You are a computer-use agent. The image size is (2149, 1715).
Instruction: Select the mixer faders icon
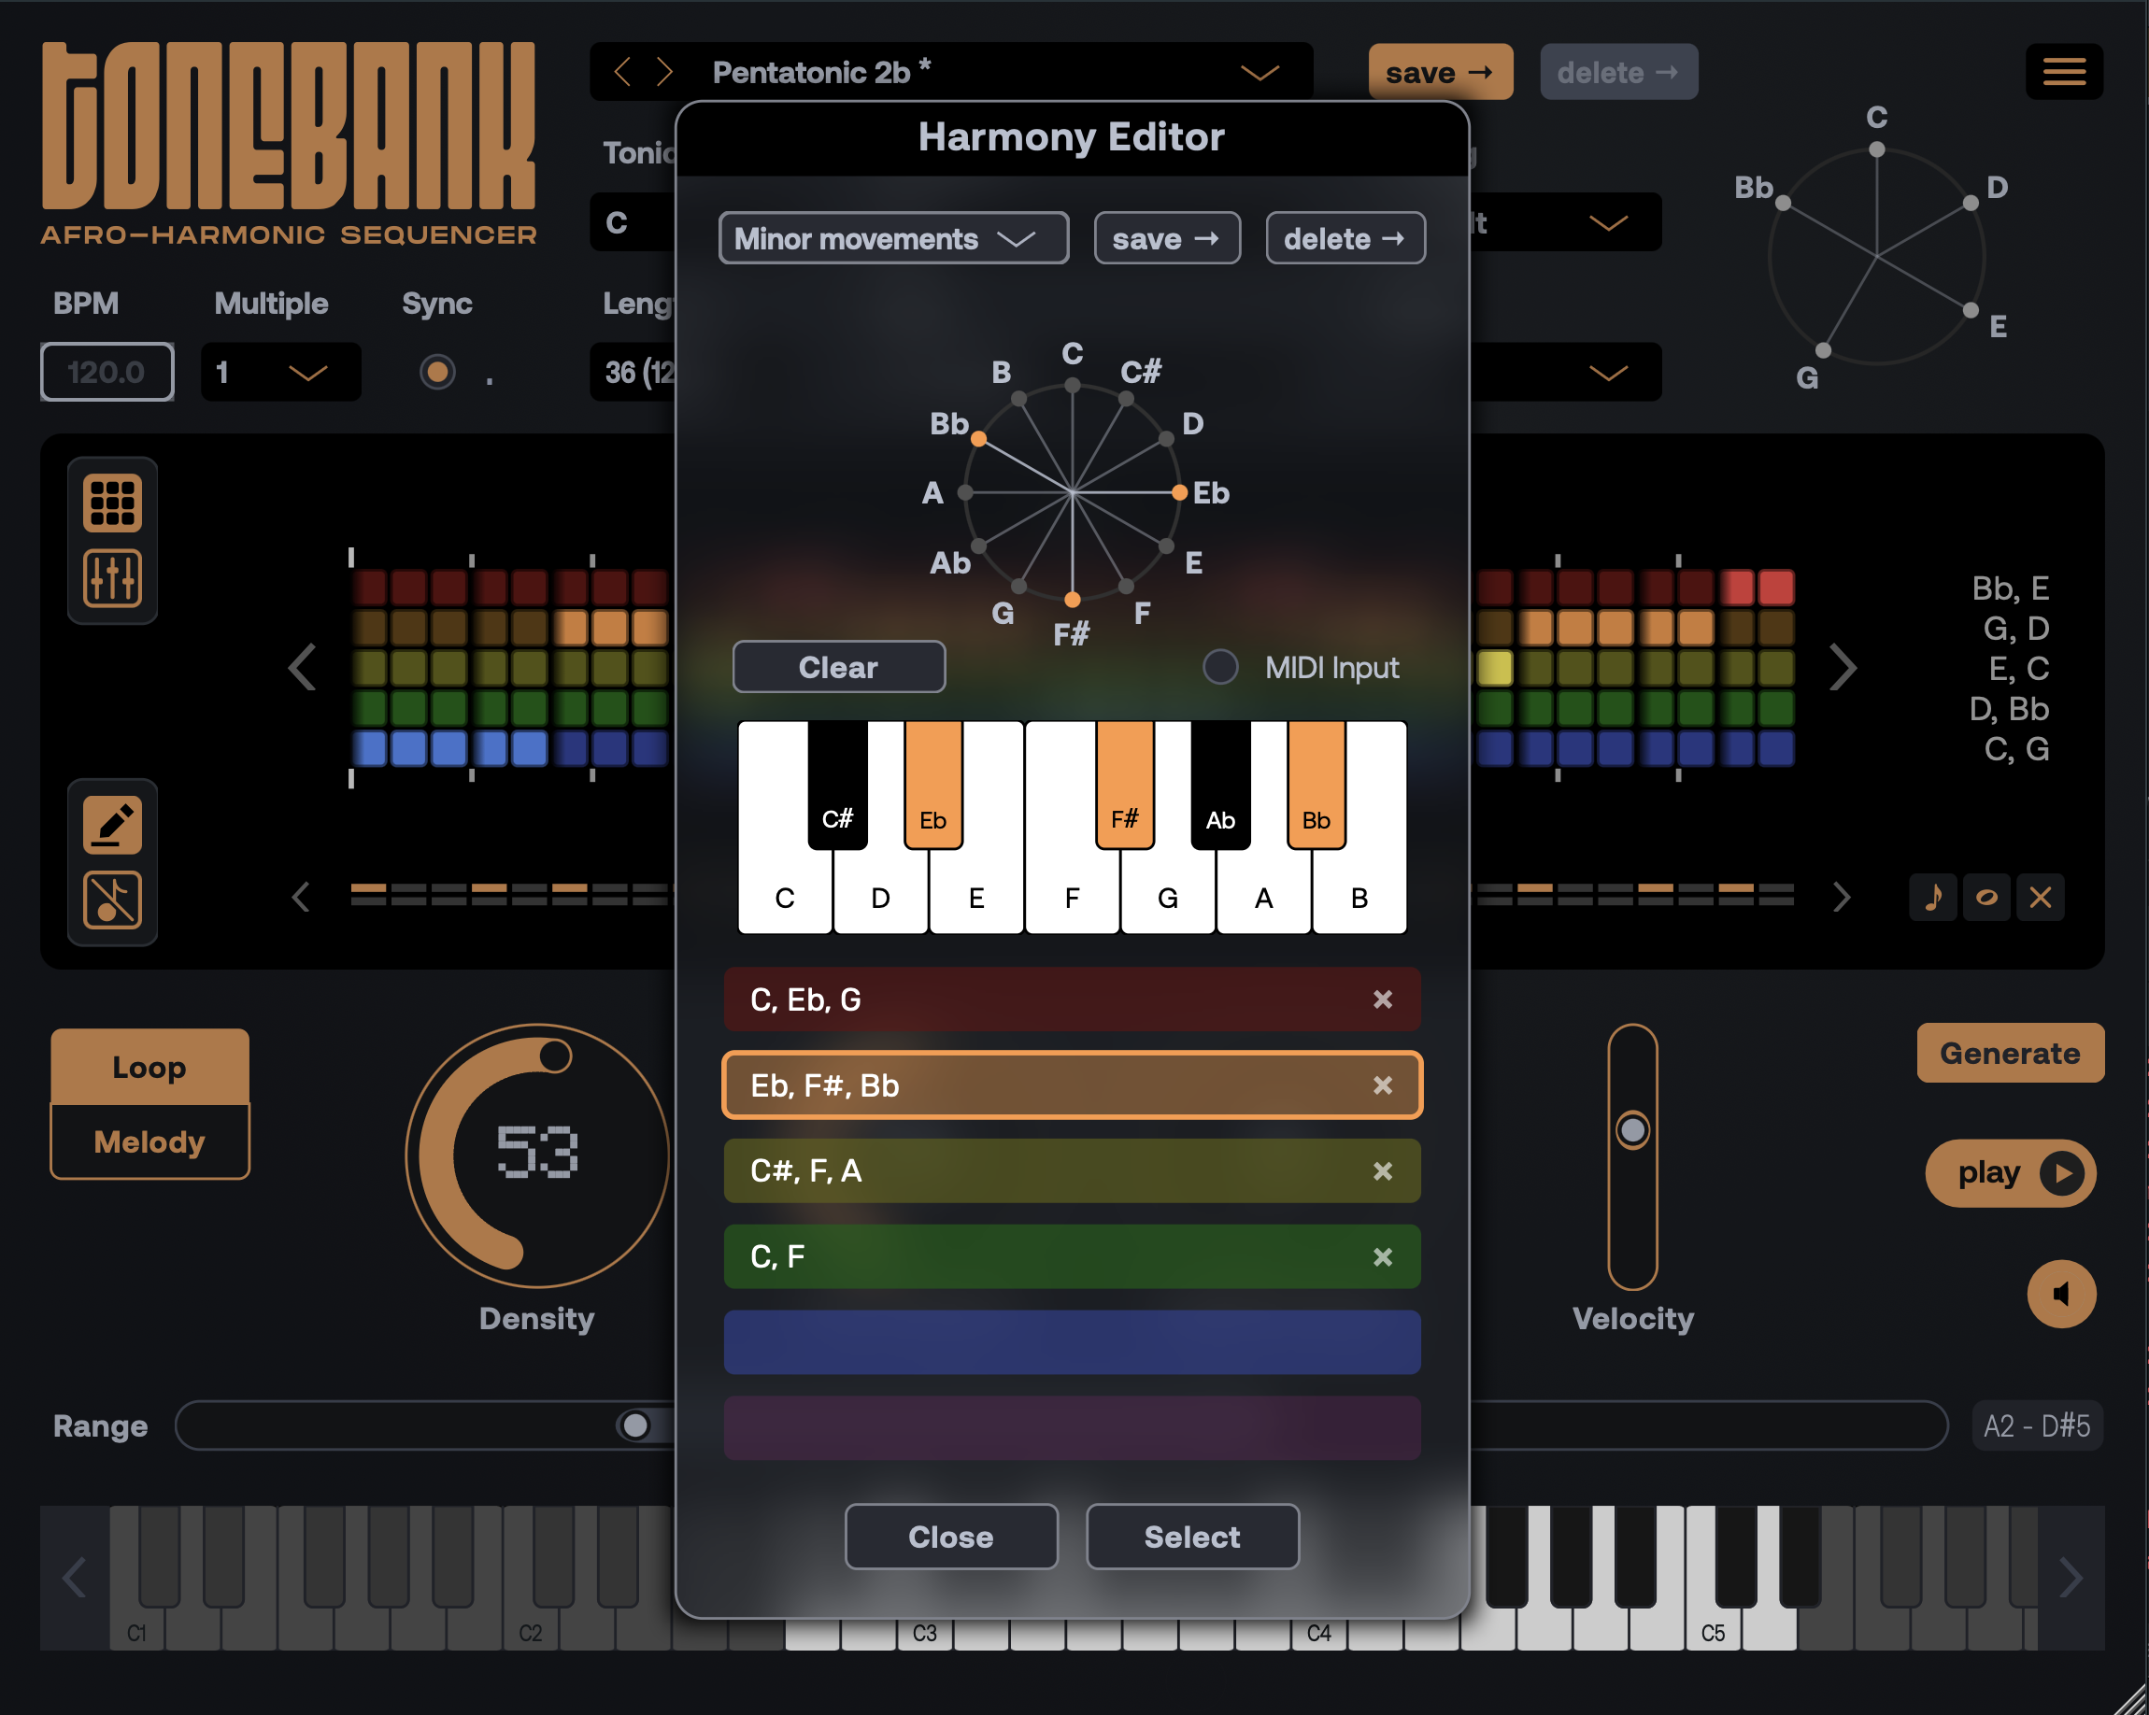(111, 576)
